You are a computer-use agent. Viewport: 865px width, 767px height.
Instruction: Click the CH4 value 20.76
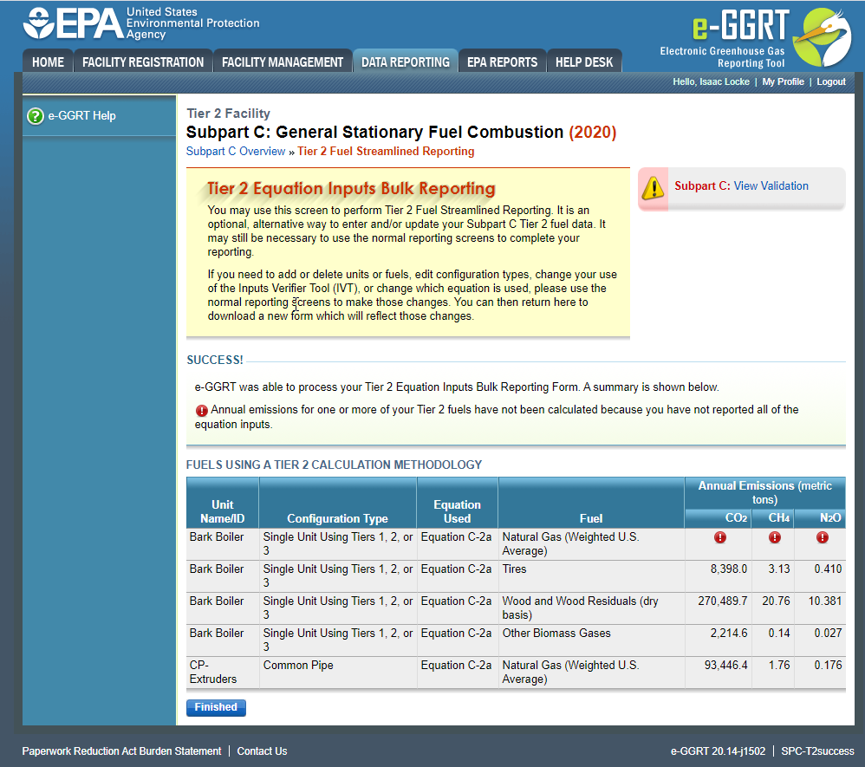(776, 601)
